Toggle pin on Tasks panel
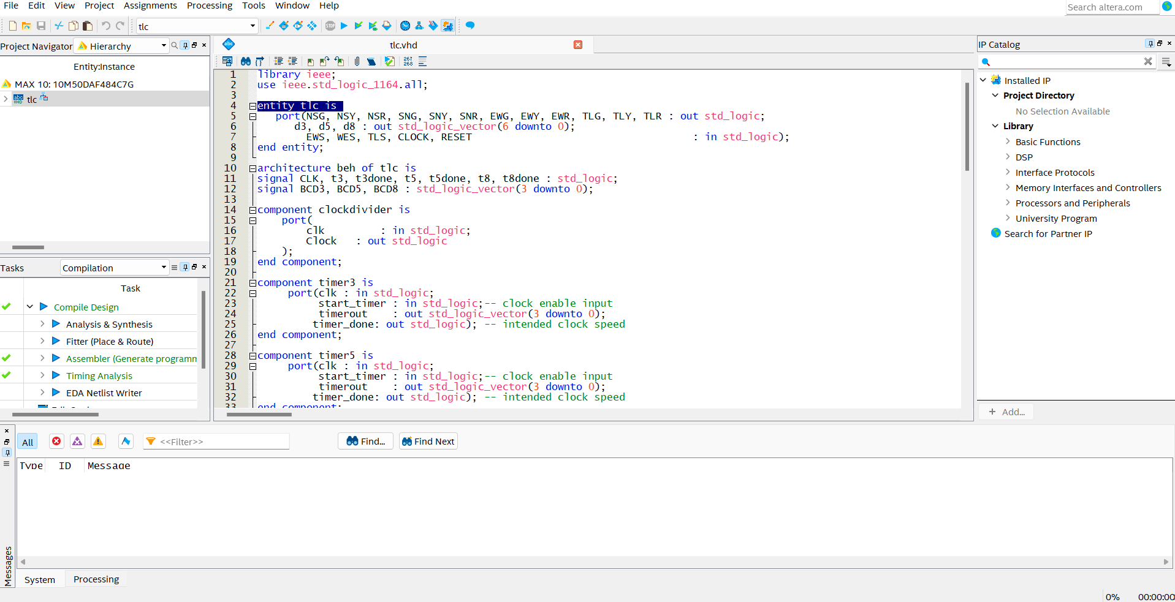Image resolution: width=1175 pixels, height=602 pixels. 185,267
